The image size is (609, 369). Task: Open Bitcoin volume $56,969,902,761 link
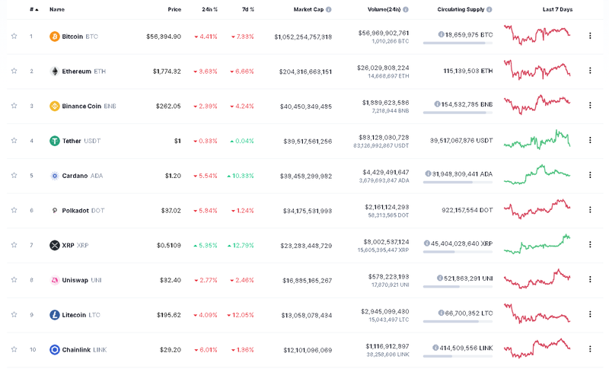(384, 33)
